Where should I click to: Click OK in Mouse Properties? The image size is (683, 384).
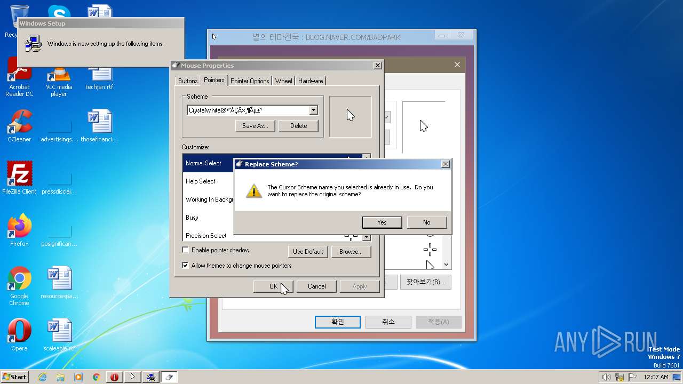[273, 286]
